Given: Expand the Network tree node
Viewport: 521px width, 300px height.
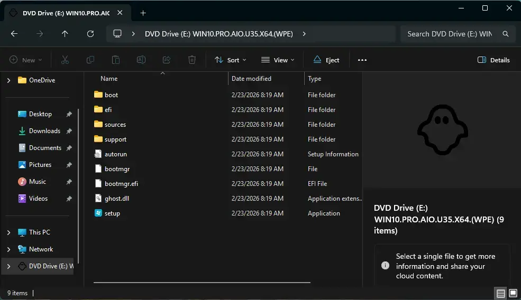Looking at the screenshot, I should pyautogui.click(x=8, y=249).
